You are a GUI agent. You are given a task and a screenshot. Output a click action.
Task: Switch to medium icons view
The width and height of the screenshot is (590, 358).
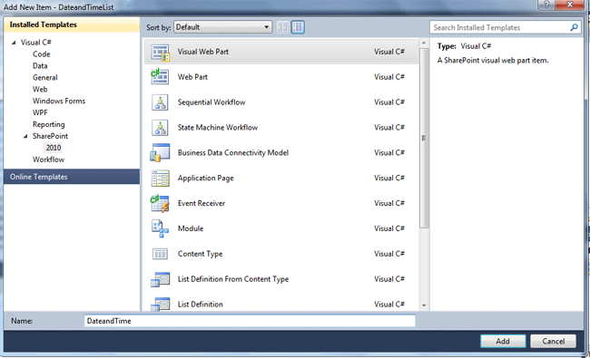(298, 27)
